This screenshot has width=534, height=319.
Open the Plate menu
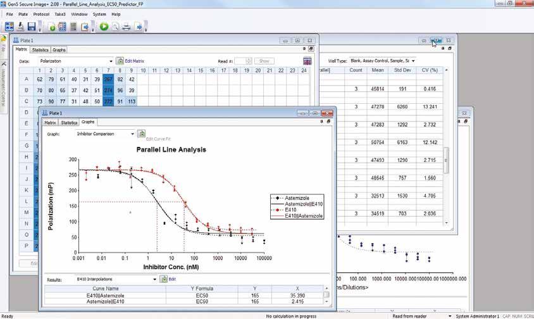point(23,15)
